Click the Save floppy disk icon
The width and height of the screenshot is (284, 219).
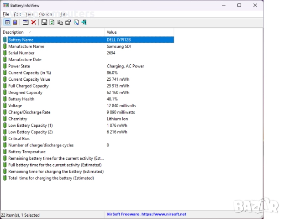click(x=44, y=22)
